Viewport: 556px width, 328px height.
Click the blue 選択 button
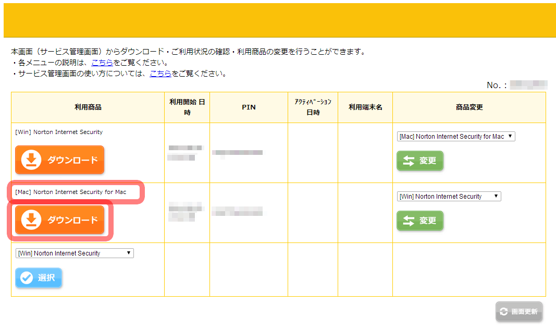click(38, 277)
